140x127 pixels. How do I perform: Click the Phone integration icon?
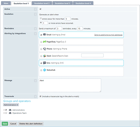[x=44, y=49]
